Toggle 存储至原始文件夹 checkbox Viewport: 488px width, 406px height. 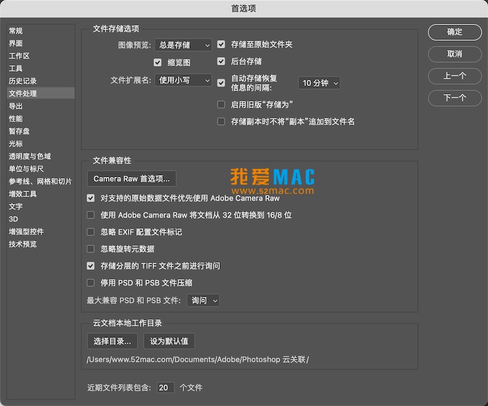pyautogui.click(x=221, y=45)
